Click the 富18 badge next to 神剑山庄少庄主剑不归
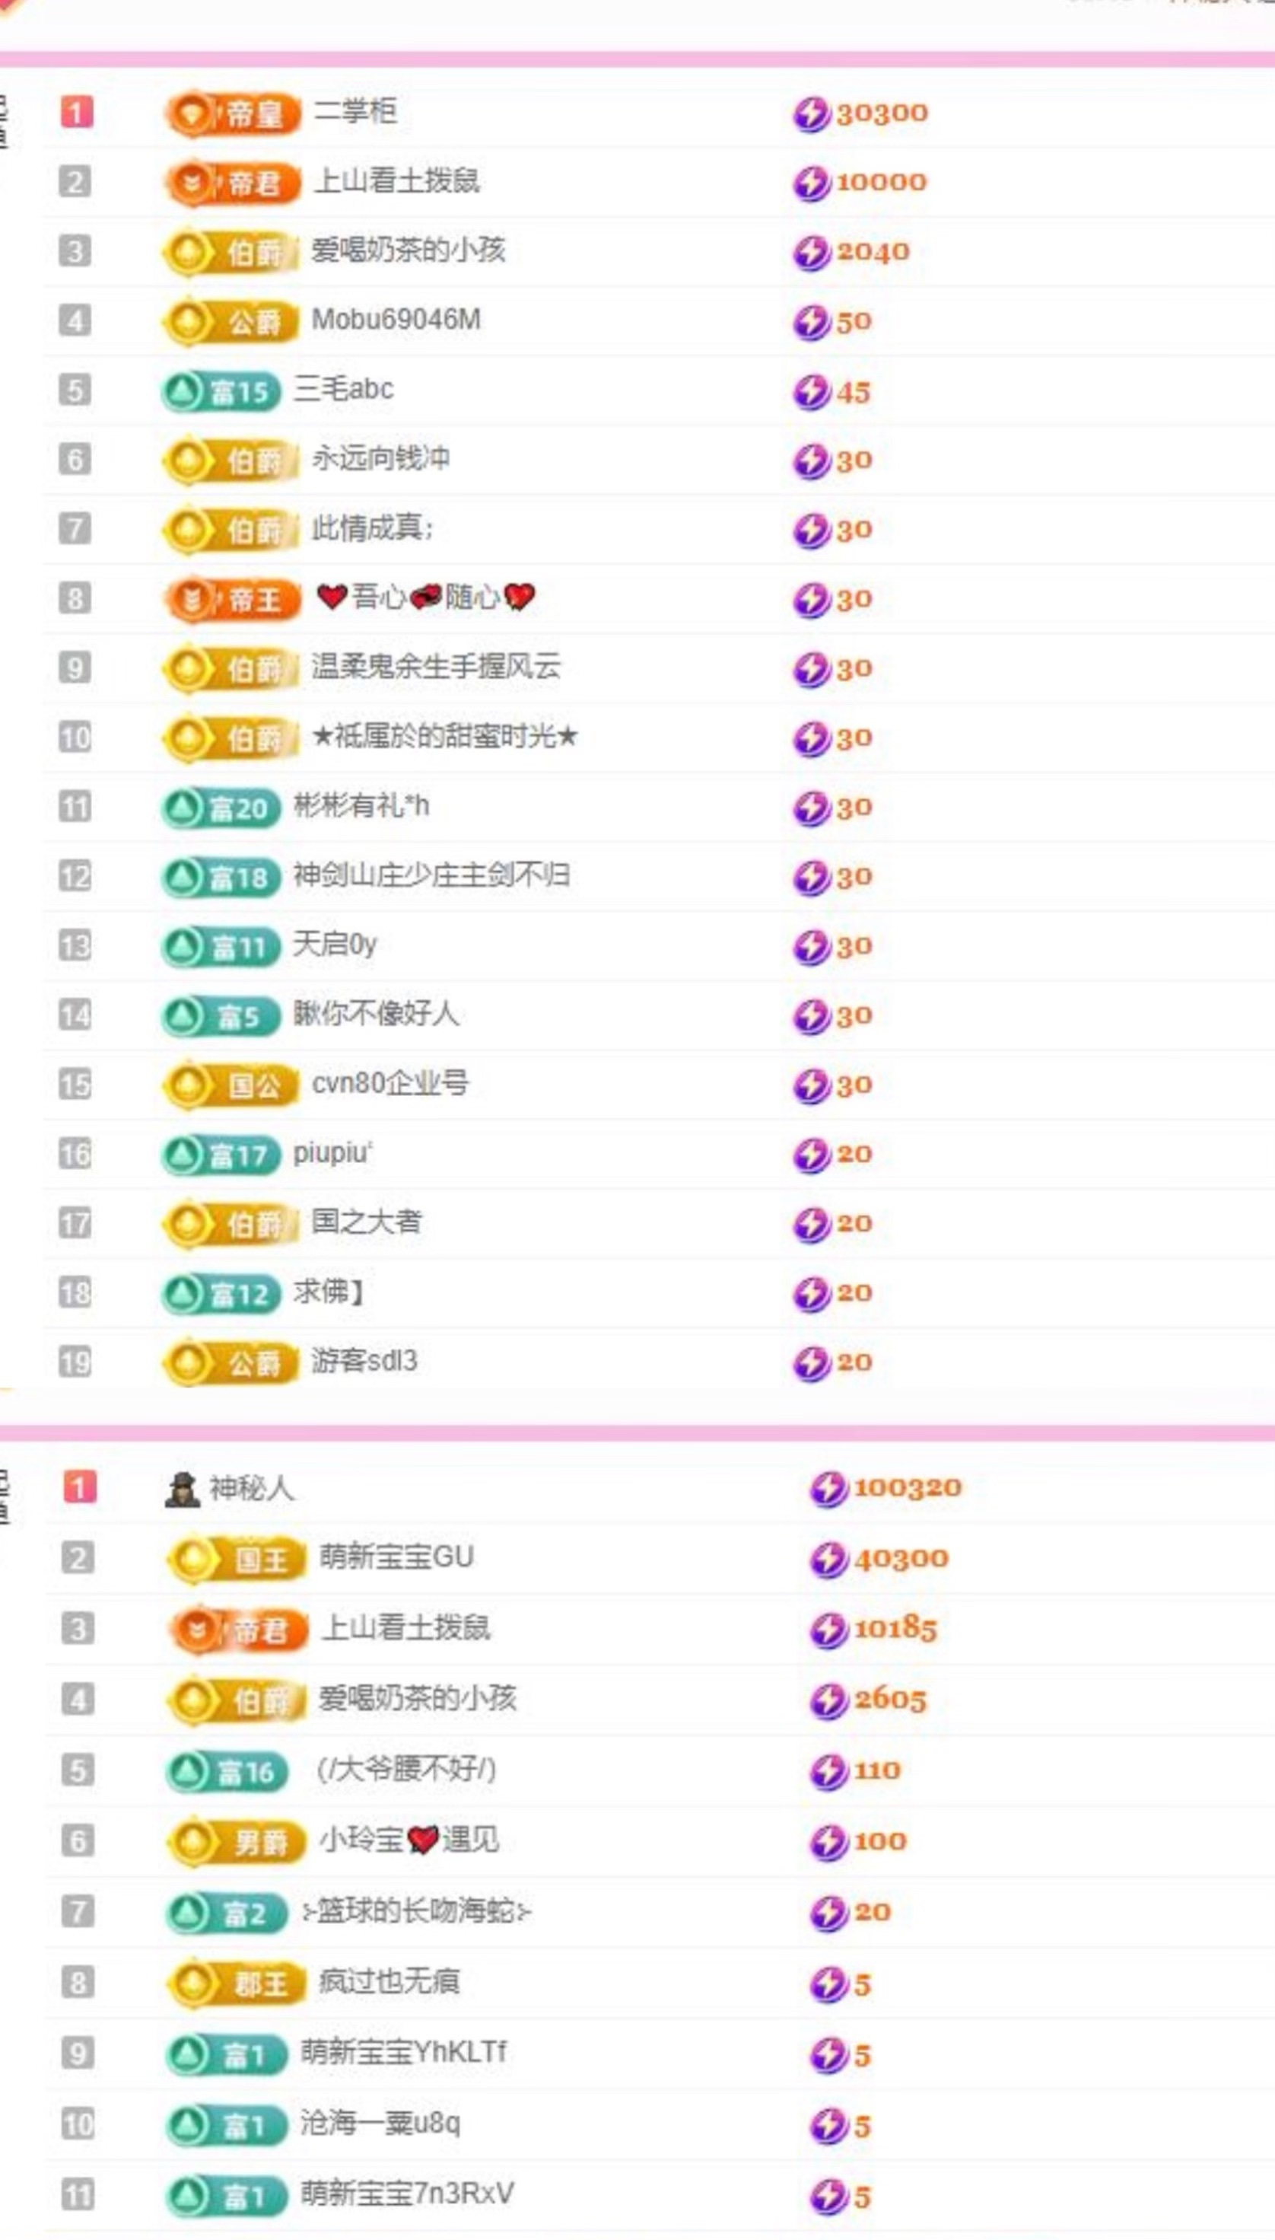Image resolution: width=1275 pixels, height=2240 pixels. (x=221, y=877)
